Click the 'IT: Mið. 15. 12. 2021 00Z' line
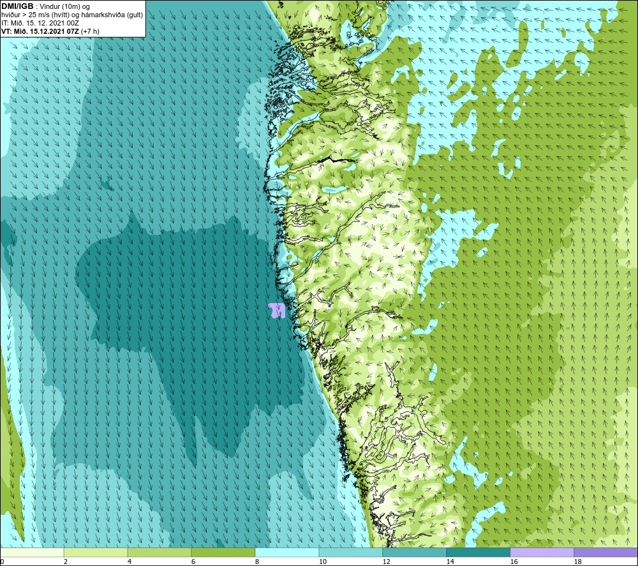The width and height of the screenshot is (638, 566). tap(40, 23)
